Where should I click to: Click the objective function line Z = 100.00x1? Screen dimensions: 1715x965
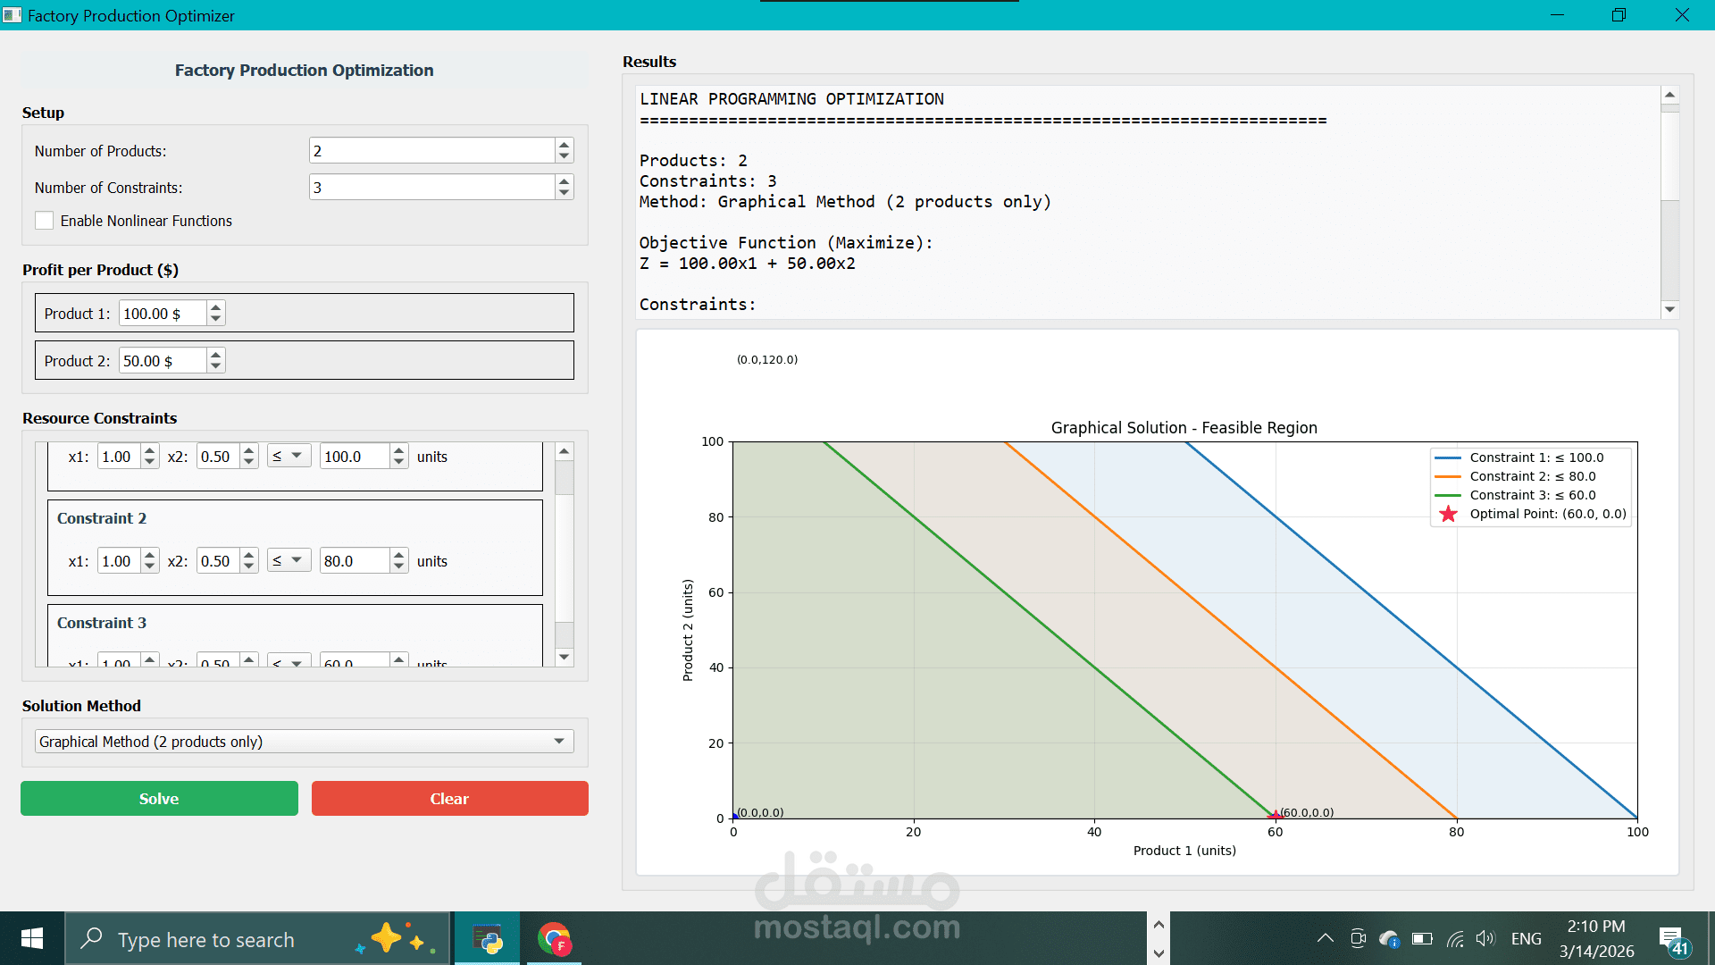tap(747, 264)
